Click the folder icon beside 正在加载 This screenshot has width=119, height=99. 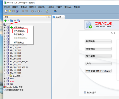(11, 76)
